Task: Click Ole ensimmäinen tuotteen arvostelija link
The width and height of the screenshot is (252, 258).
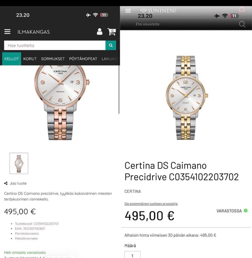Action: pyautogui.click(x=151, y=204)
